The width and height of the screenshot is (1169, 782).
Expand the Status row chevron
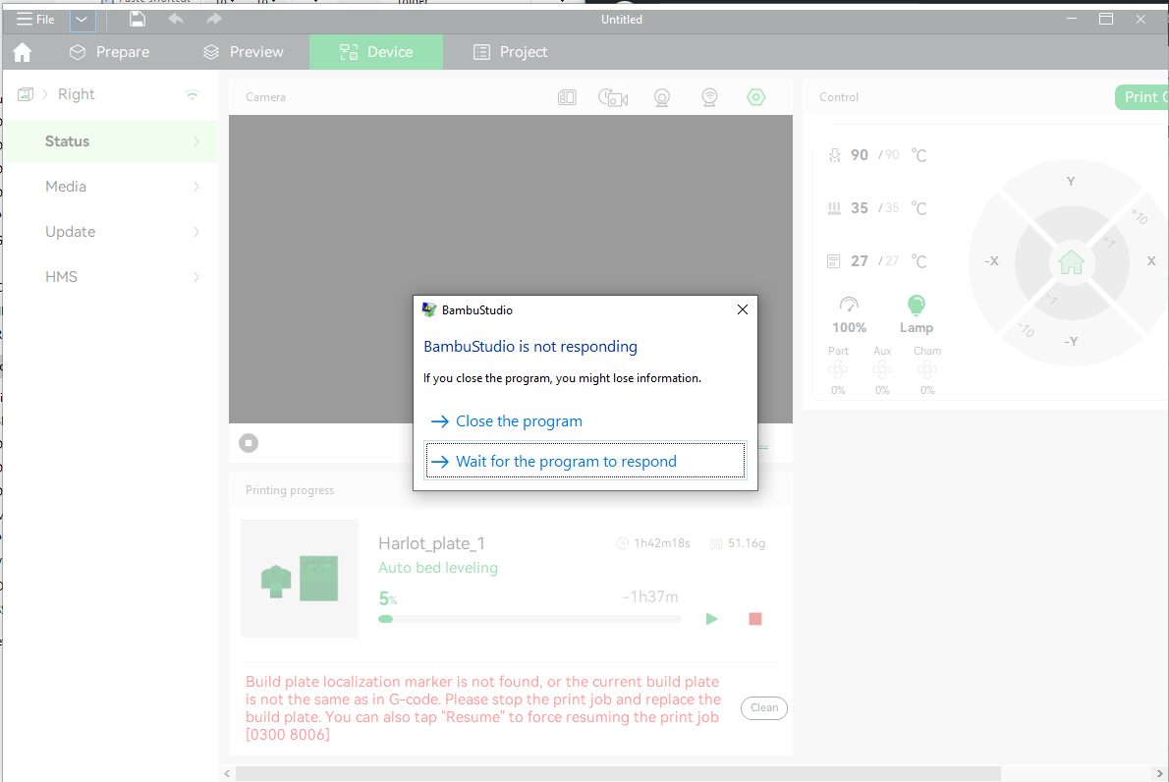click(x=196, y=140)
